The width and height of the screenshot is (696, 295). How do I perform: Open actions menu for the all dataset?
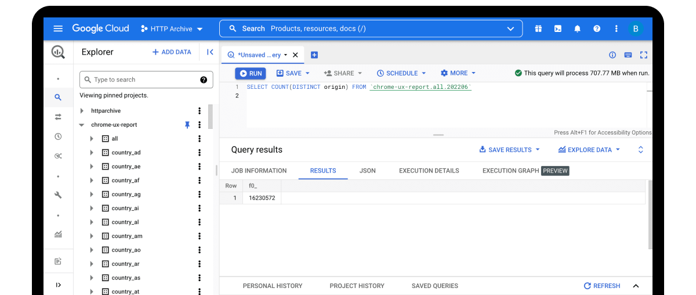[x=200, y=139]
